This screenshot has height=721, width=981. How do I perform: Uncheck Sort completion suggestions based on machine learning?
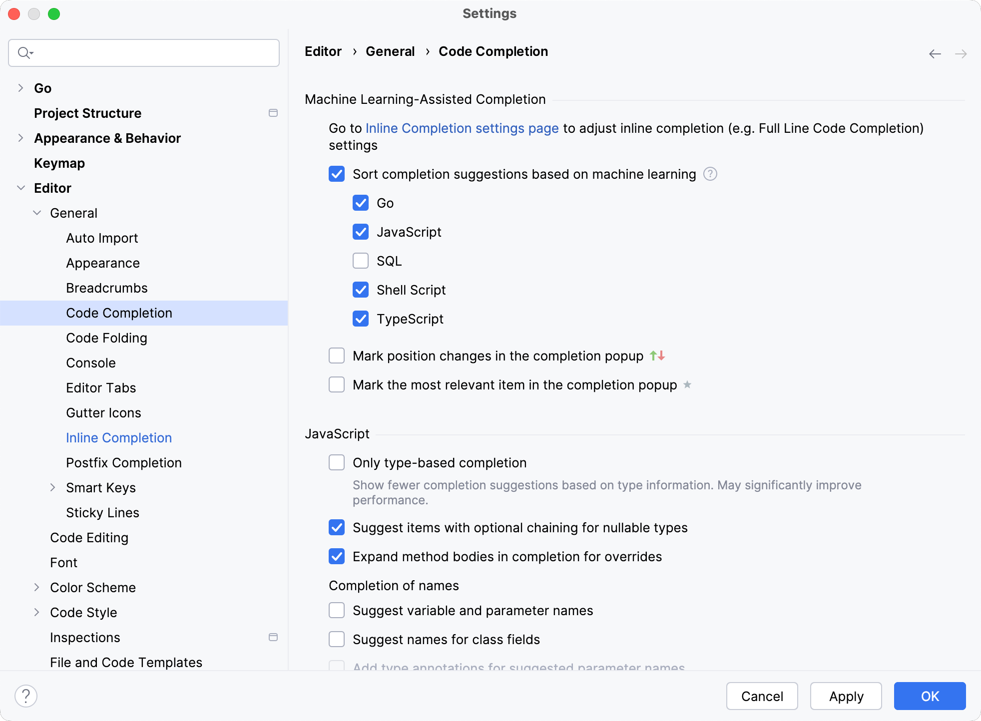click(x=337, y=174)
